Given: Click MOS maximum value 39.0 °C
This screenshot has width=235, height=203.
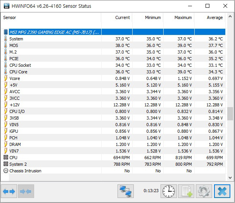Looking at the screenshot, I should [185, 45].
